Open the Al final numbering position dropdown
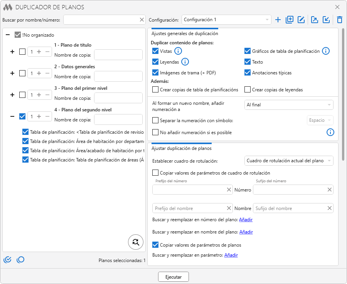The width and height of the screenshot is (347, 284). click(x=289, y=105)
